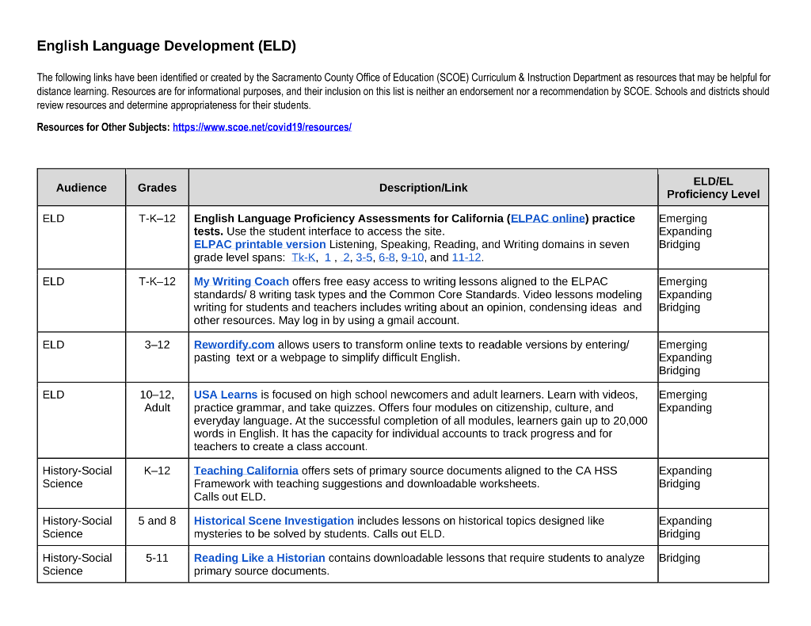
Task: Open the Reading Like a Historian link
Action: [260, 558]
